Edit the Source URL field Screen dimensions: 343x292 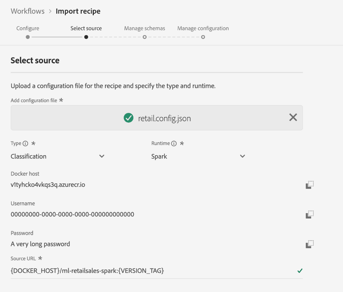[x=145, y=271]
